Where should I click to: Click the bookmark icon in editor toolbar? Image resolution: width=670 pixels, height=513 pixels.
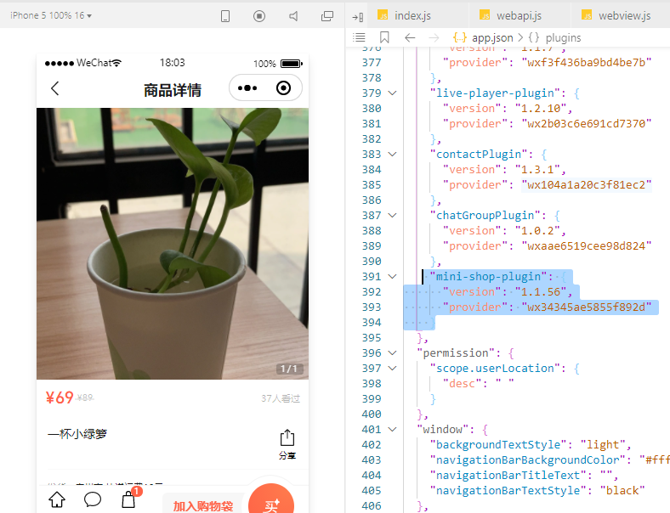click(x=384, y=37)
